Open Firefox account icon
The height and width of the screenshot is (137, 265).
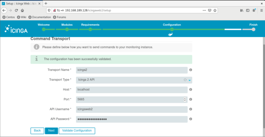(x=254, y=11)
